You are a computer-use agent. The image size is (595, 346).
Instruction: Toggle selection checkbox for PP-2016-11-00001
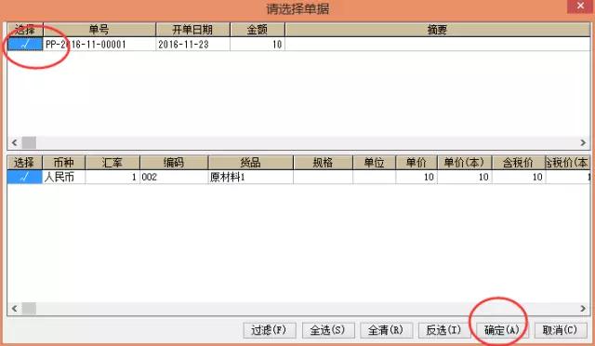(25, 44)
